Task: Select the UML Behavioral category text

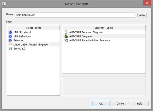Action: (22, 36)
